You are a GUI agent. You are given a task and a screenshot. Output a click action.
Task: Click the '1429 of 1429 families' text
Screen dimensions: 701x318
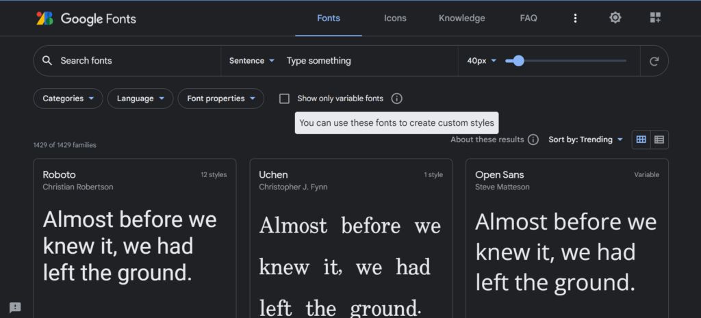click(x=65, y=145)
